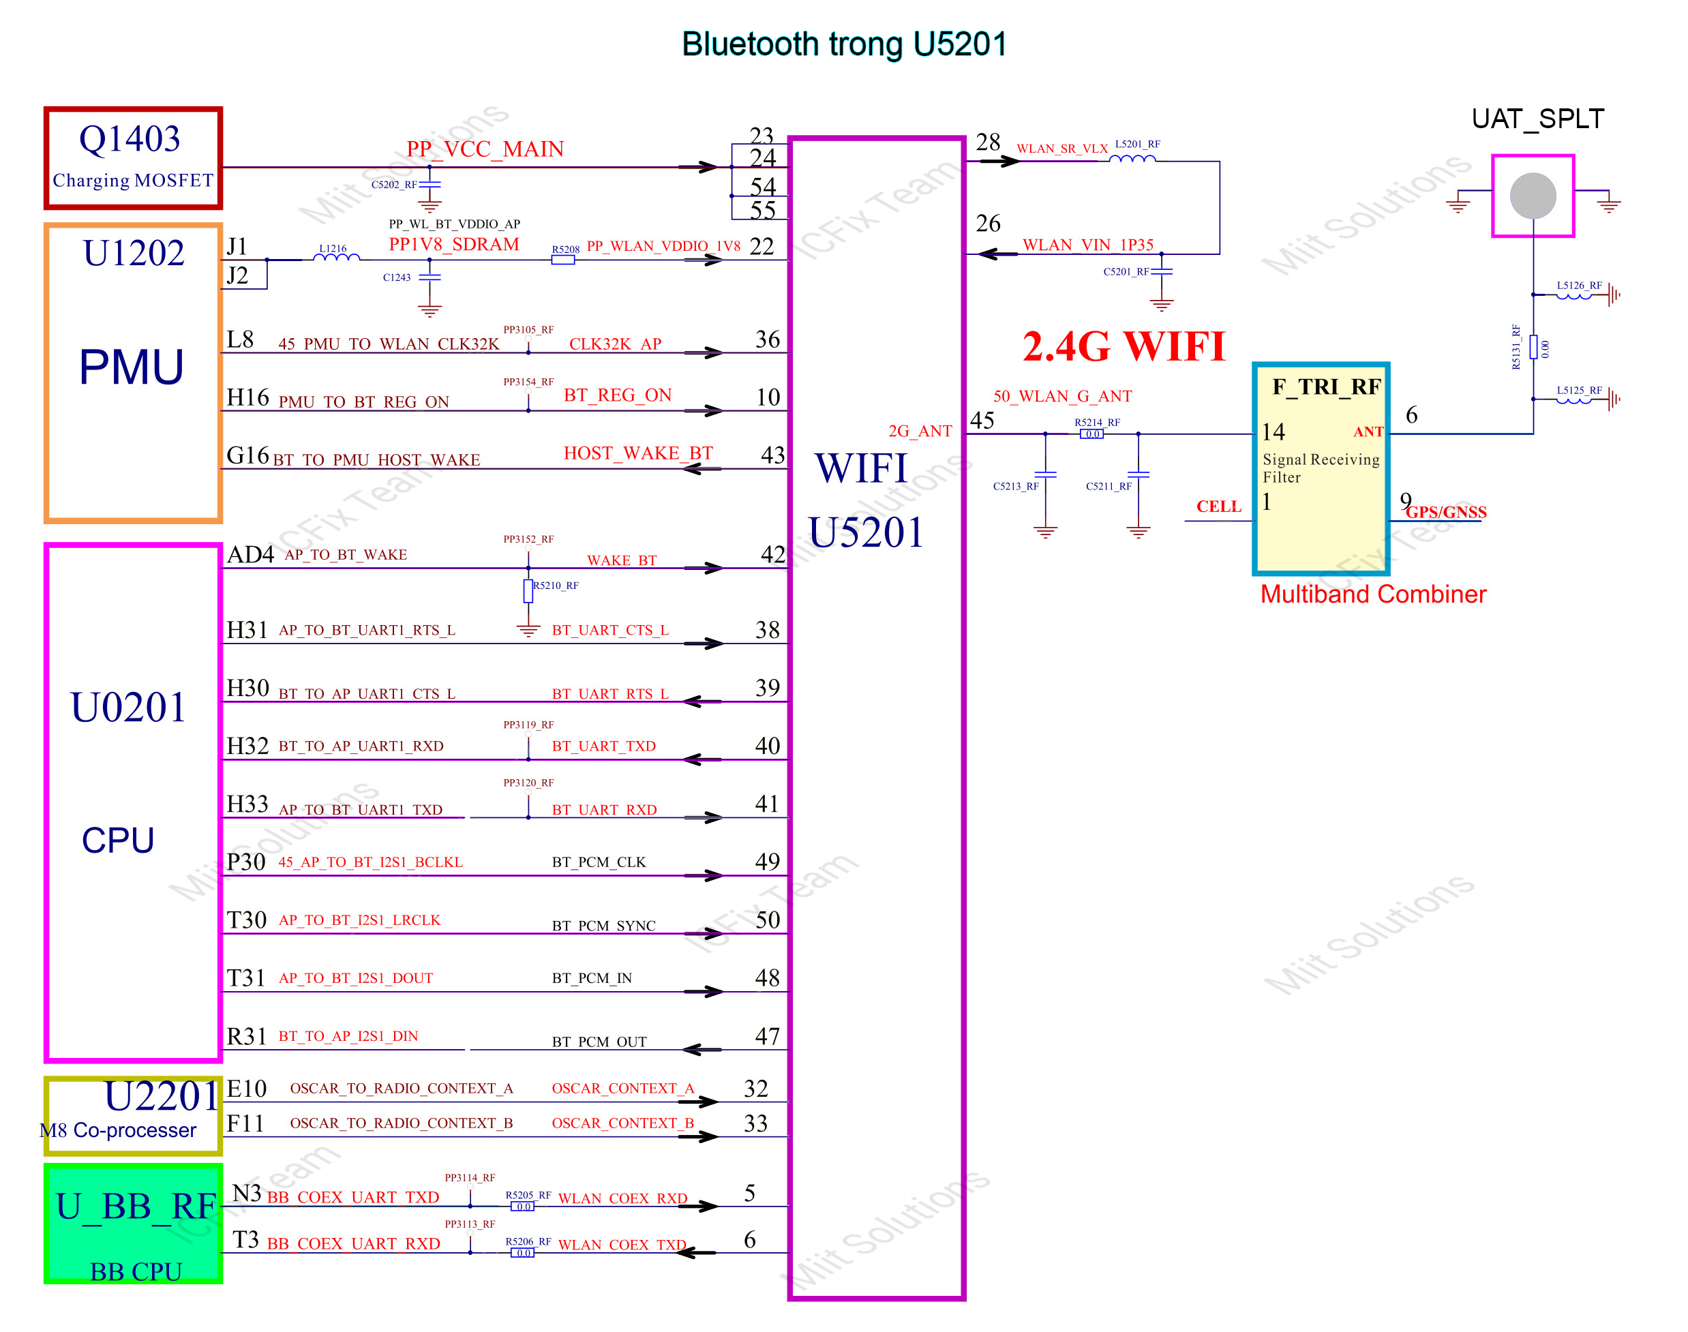Select the R5214_RF resistor symbol

[1091, 434]
